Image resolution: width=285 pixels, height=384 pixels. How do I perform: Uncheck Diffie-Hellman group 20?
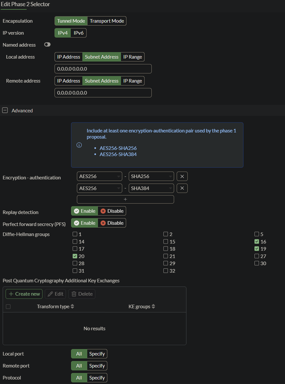click(x=75, y=256)
